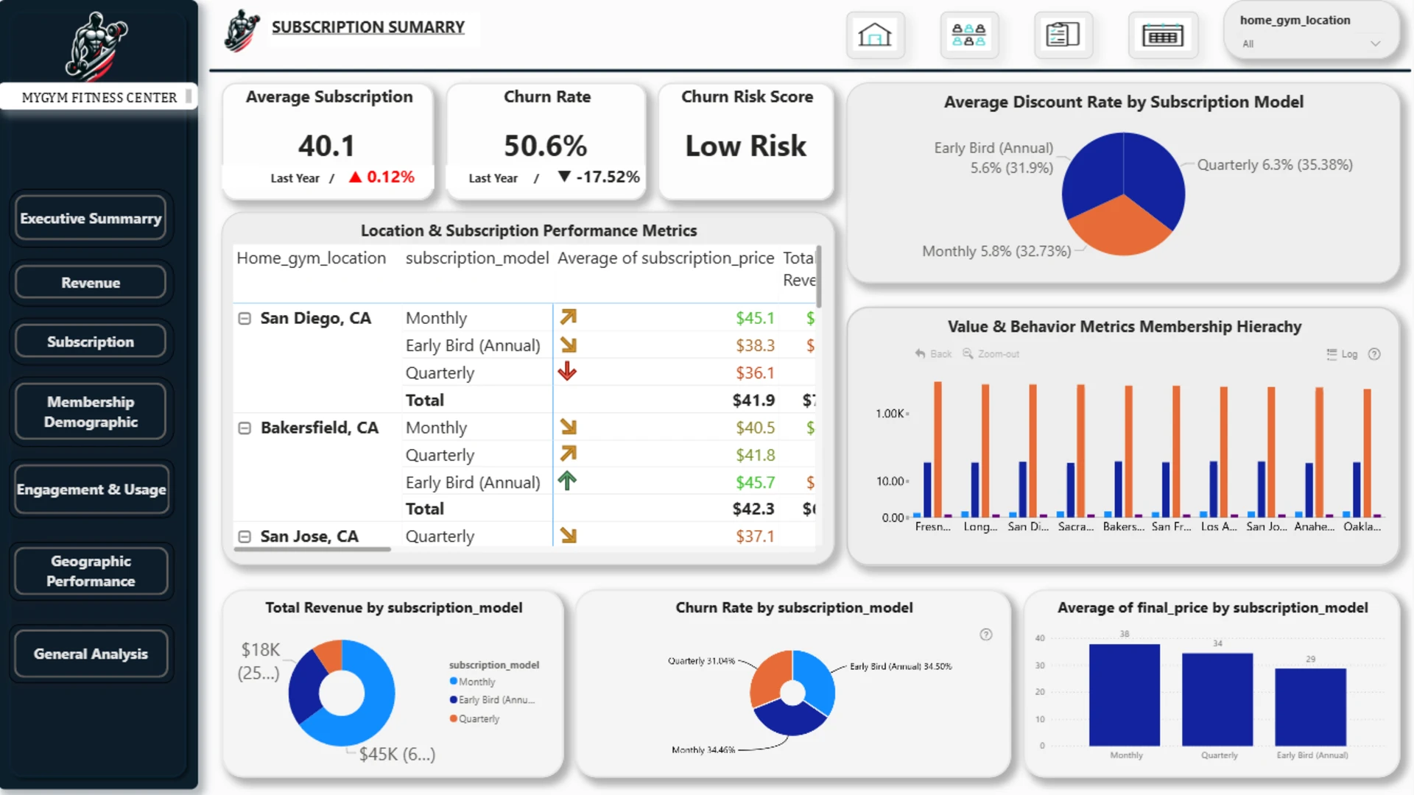Click the info help icon in Churn Rate chart
Screen dimensions: 1414x795
[986, 635]
